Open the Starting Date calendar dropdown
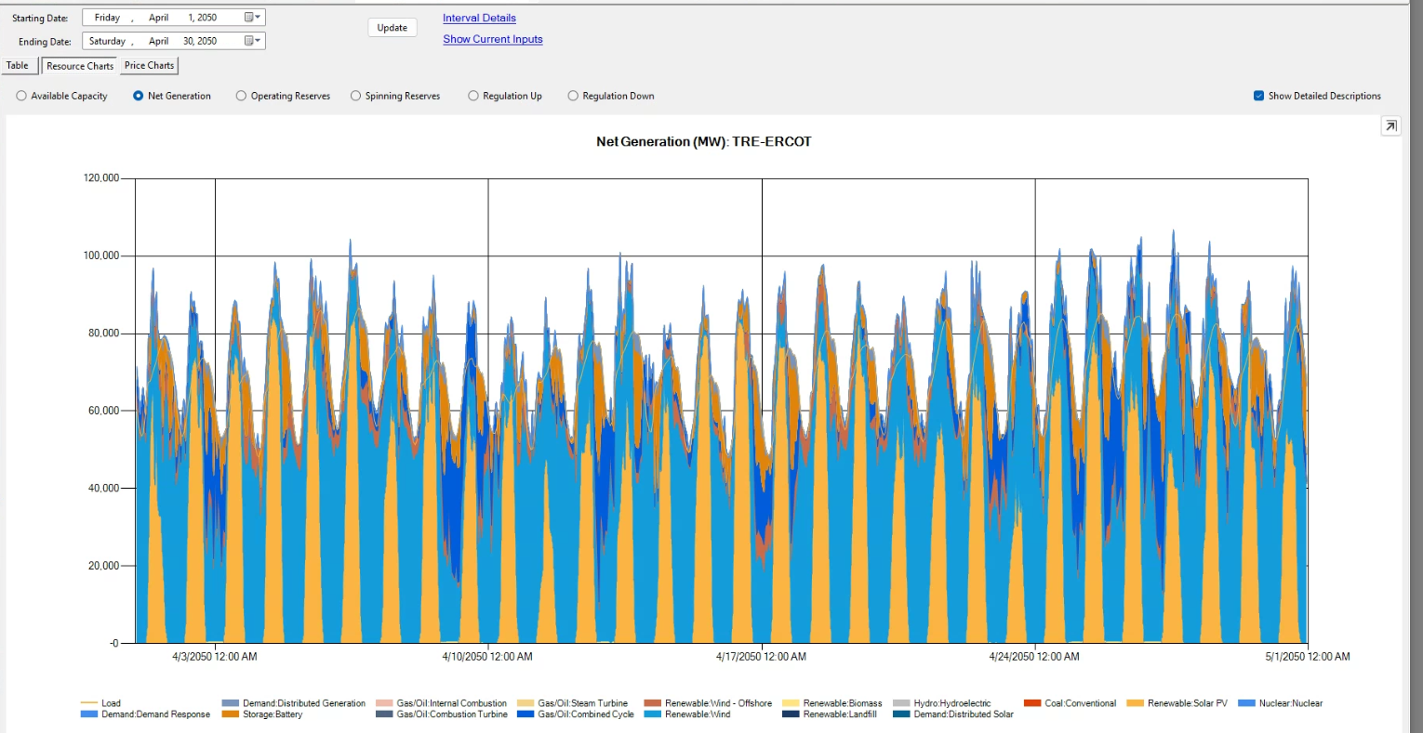 tap(252, 18)
